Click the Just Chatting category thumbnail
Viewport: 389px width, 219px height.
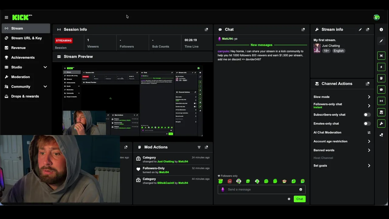coord(317,48)
